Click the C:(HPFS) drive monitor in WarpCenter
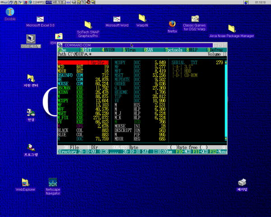This screenshot has height=217, width=271. 47,2
